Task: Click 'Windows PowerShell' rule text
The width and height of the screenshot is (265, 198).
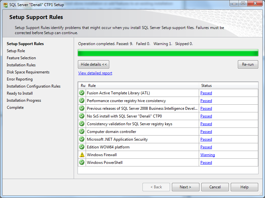Action: coord(105,163)
